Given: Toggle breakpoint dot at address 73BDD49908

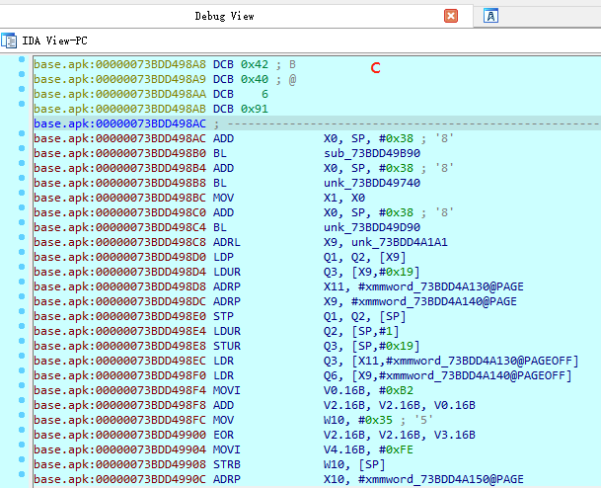Looking at the screenshot, I should (x=22, y=459).
